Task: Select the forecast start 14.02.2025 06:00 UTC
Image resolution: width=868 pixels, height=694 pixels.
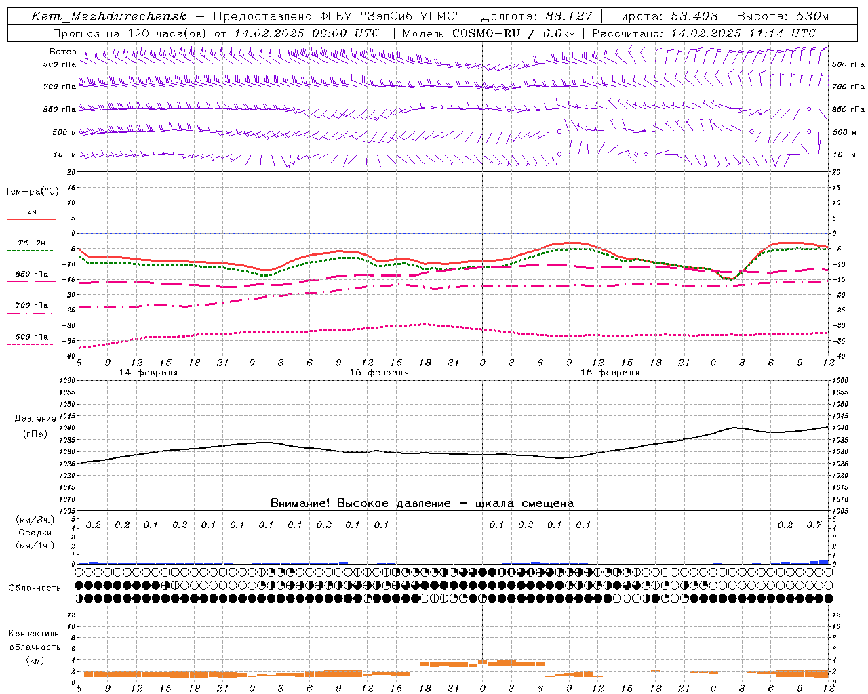Action: [x=307, y=33]
